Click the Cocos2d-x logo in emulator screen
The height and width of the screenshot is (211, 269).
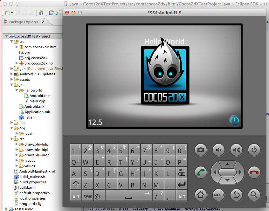(165, 71)
